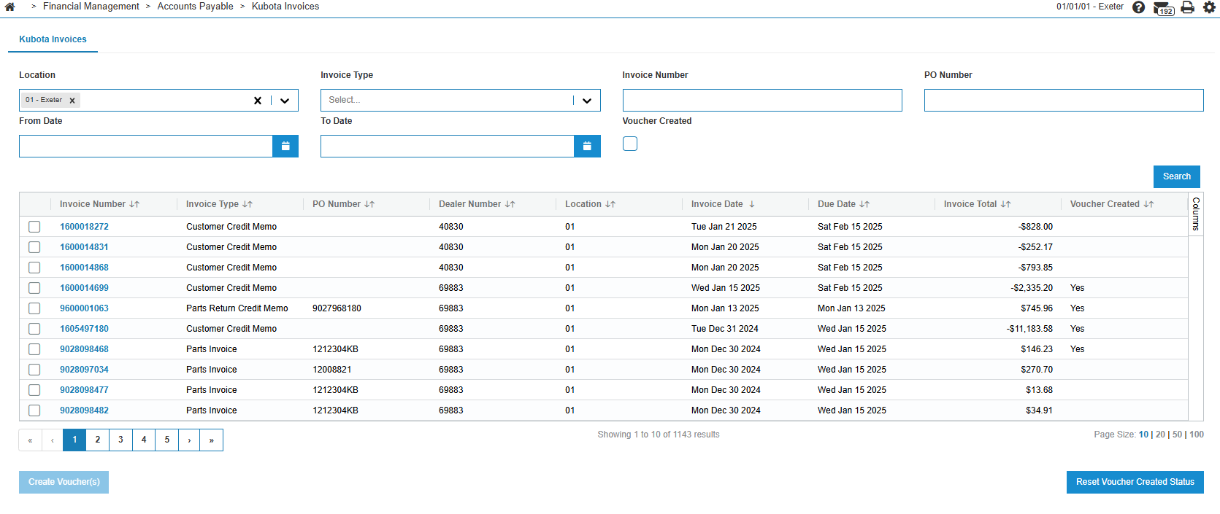
Task: Go to page 2 of results
Action: [x=98, y=440]
